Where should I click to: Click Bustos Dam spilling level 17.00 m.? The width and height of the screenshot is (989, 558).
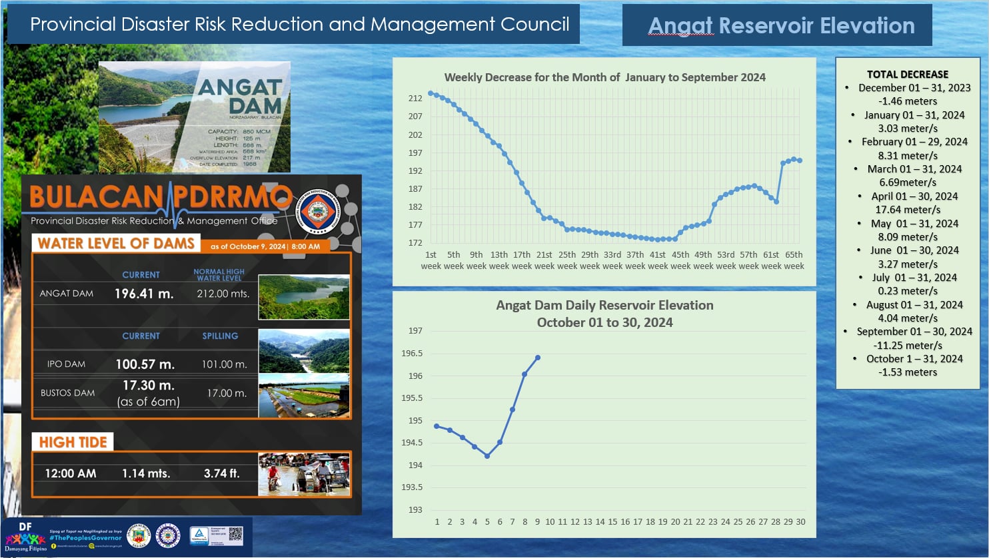[227, 393]
